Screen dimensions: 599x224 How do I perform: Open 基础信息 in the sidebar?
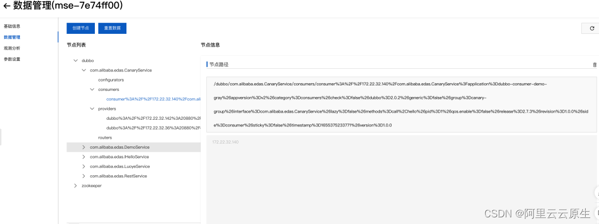(x=12, y=26)
